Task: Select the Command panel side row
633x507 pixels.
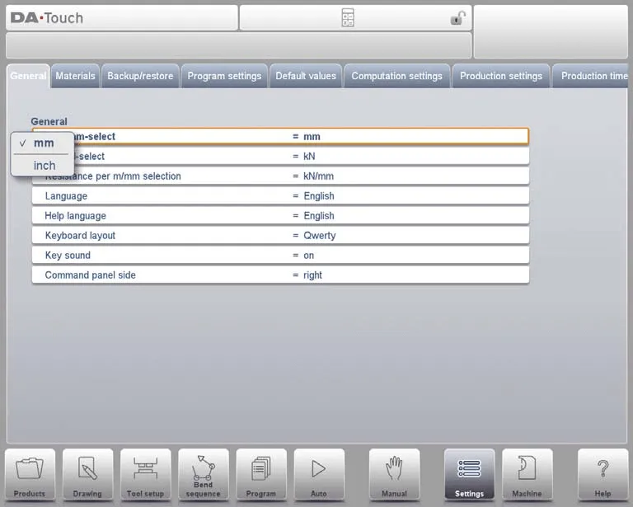Action: tap(280, 275)
